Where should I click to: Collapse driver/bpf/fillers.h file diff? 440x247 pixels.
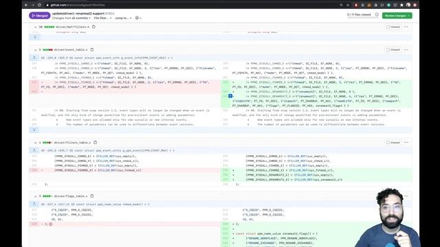[35, 27]
